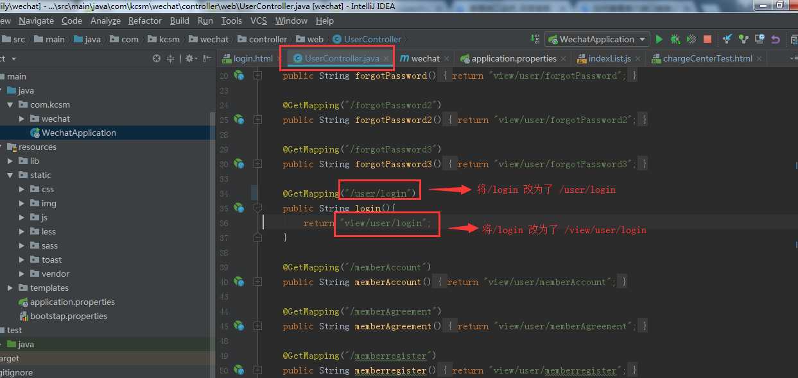The height and width of the screenshot is (378, 798).
Task: Click the memberregister method name on line 50
Action: [x=390, y=370]
